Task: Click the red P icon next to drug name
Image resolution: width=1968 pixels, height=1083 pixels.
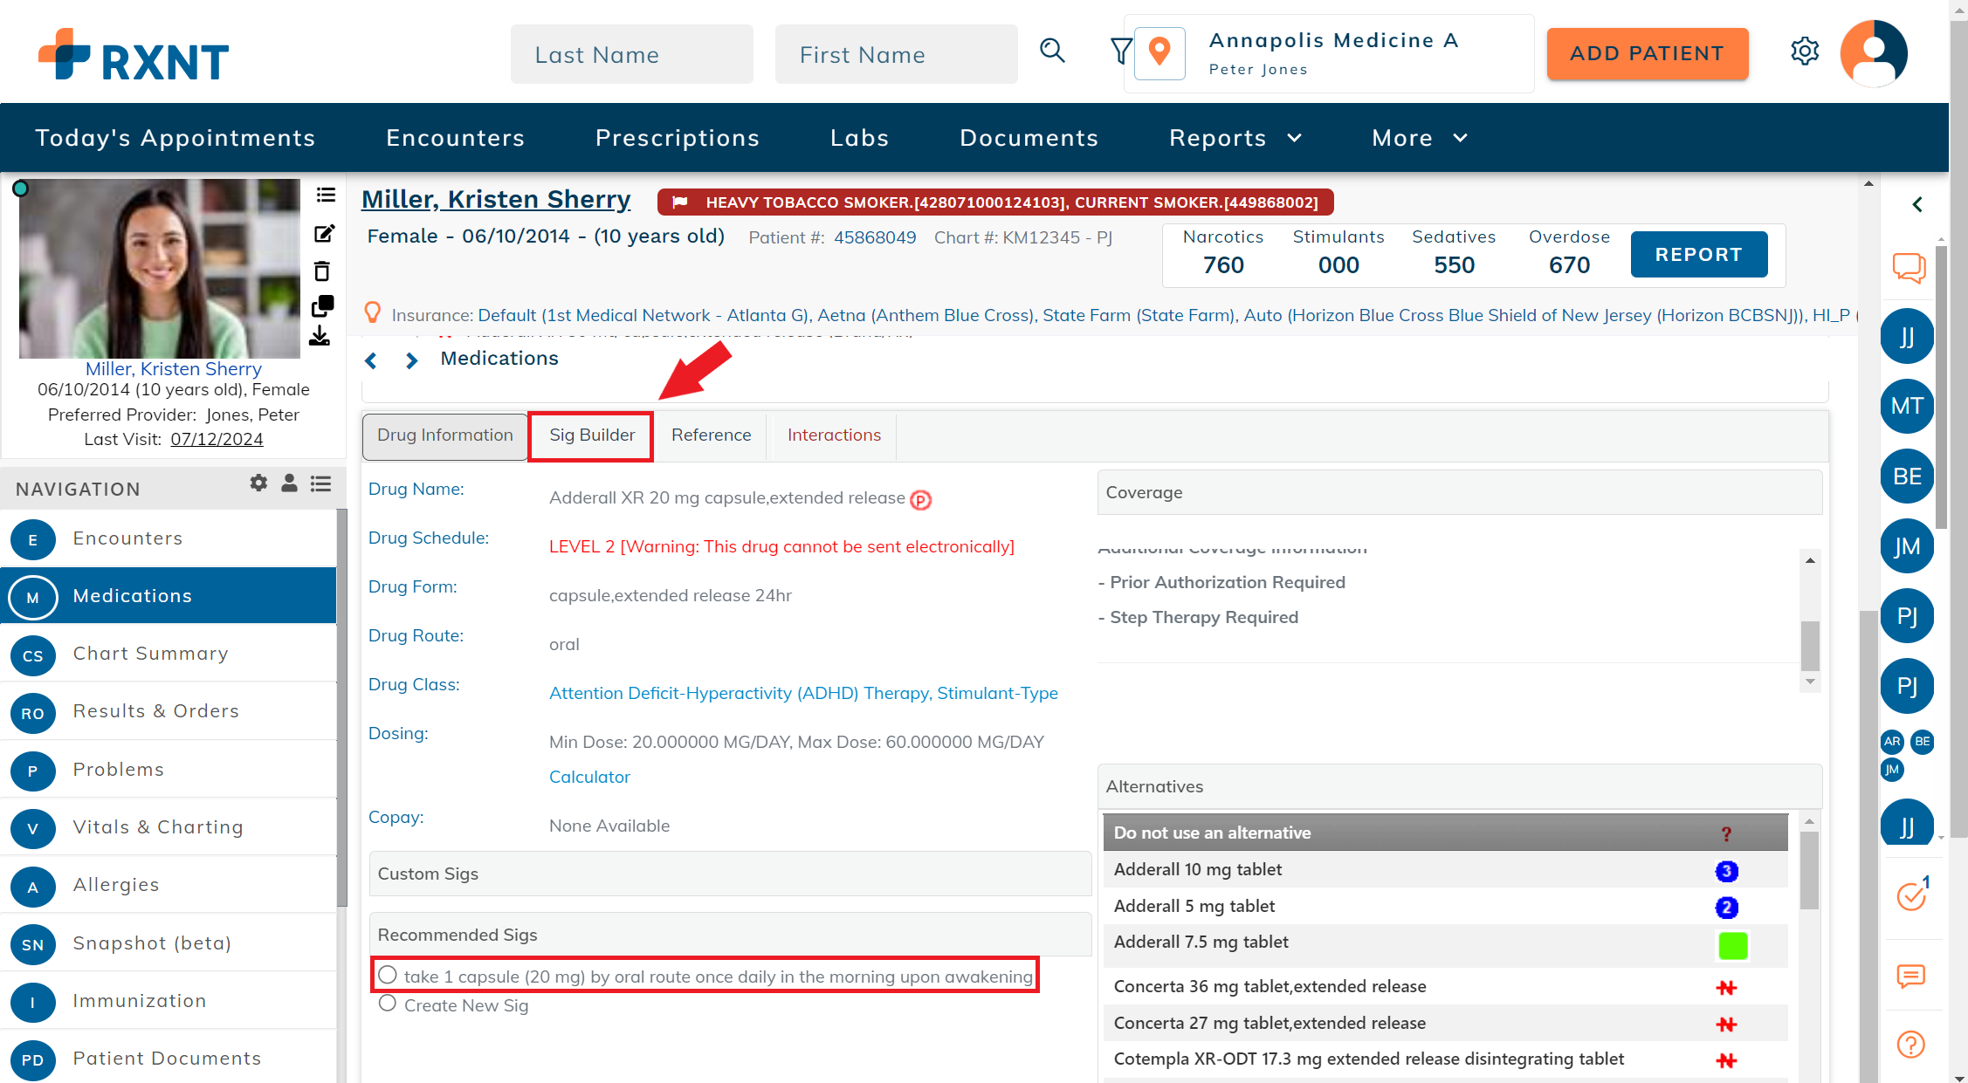Action: (x=920, y=499)
